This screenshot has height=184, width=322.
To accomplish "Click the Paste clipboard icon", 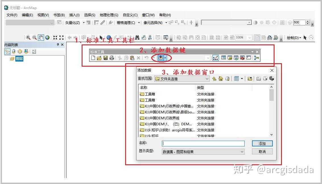I will (x=132, y=58).
